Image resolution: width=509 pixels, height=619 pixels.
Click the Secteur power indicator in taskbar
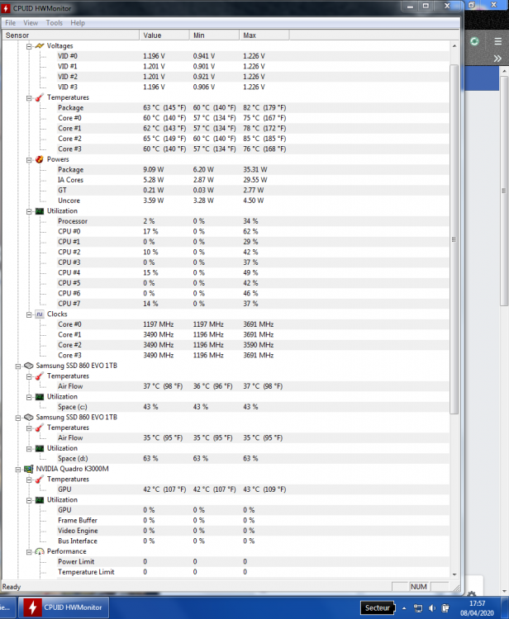point(378,608)
